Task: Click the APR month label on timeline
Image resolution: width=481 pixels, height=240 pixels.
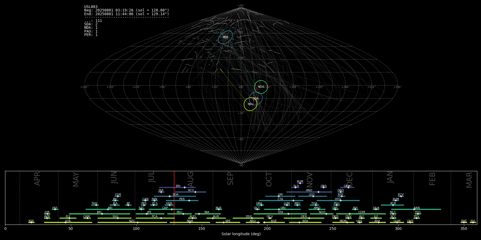Action: pyautogui.click(x=37, y=179)
